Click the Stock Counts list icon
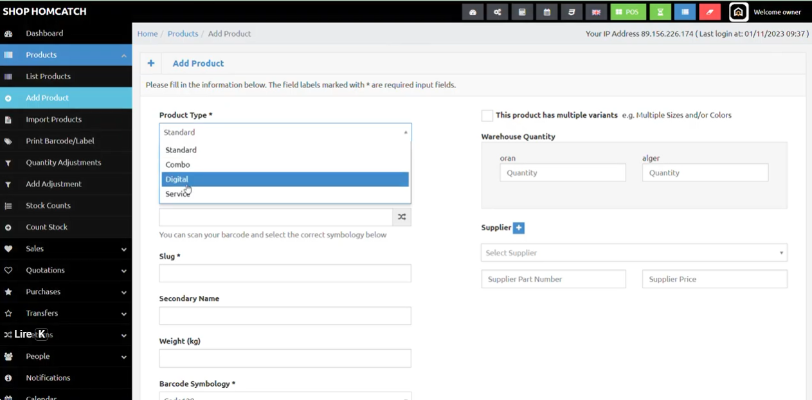812x400 pixels. pos(8,206)
